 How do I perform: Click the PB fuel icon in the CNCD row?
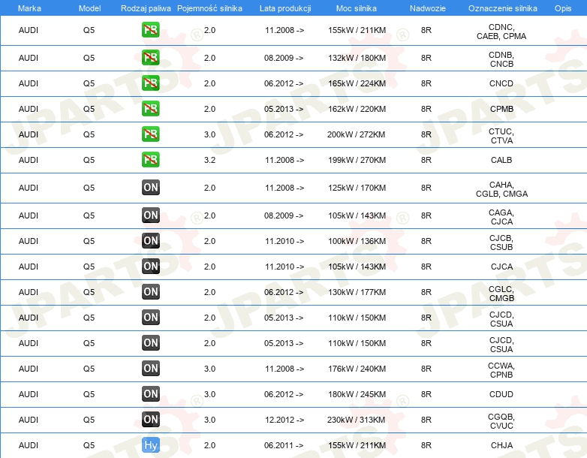coord(151,83)
